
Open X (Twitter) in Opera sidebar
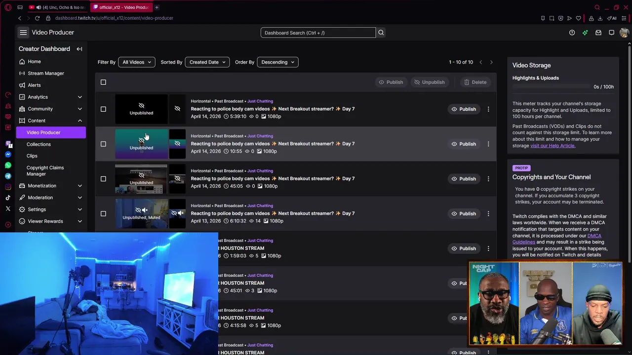pos(8,209)
